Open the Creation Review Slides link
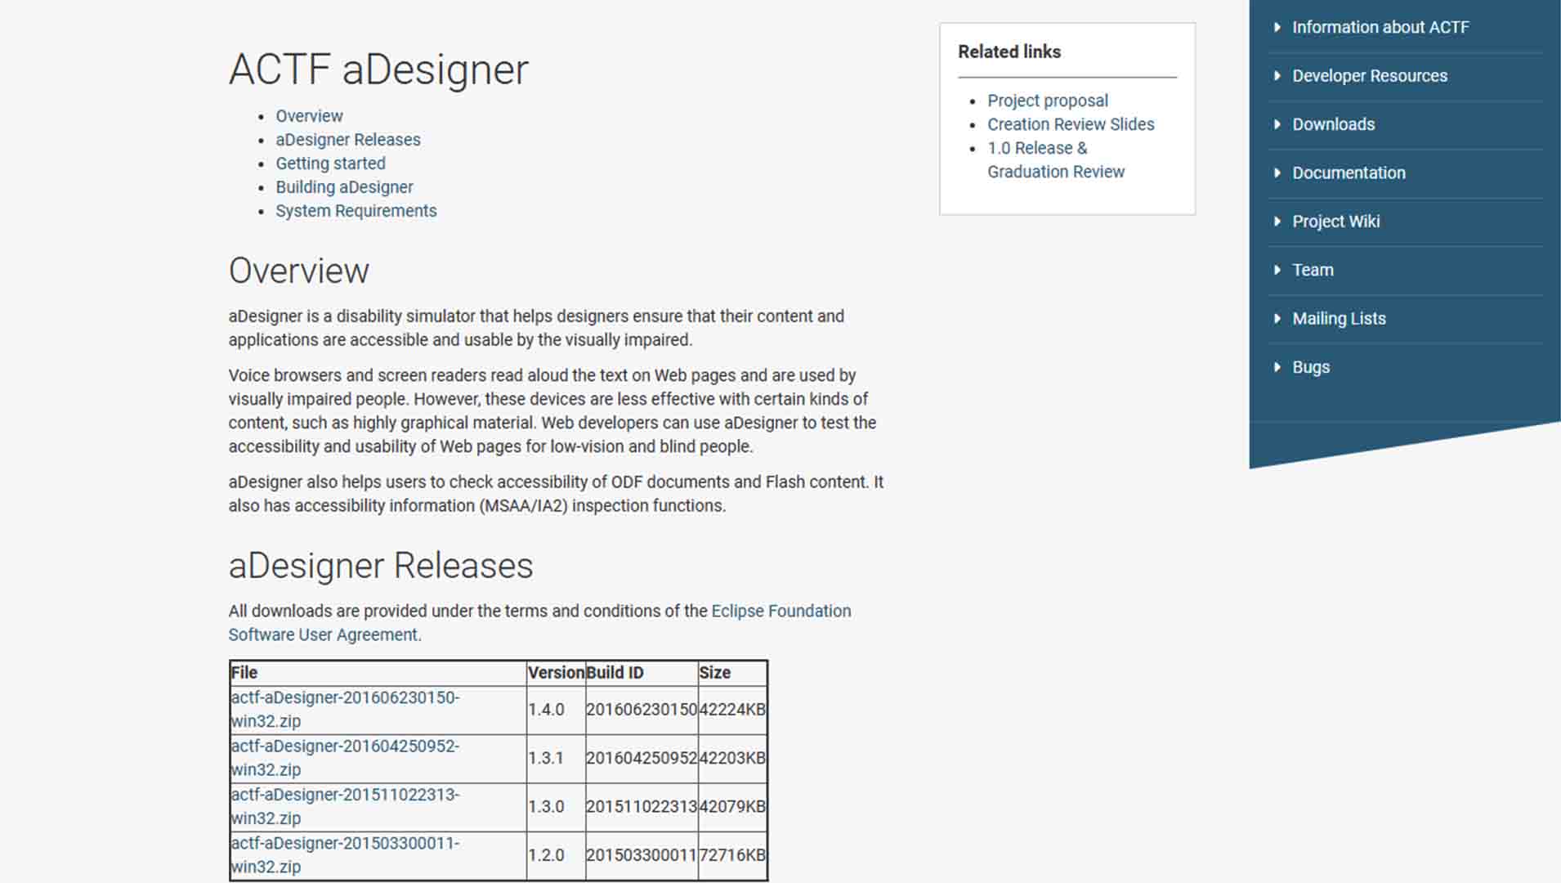Viewport: 1561px width, 883px height. (1071, 124)
